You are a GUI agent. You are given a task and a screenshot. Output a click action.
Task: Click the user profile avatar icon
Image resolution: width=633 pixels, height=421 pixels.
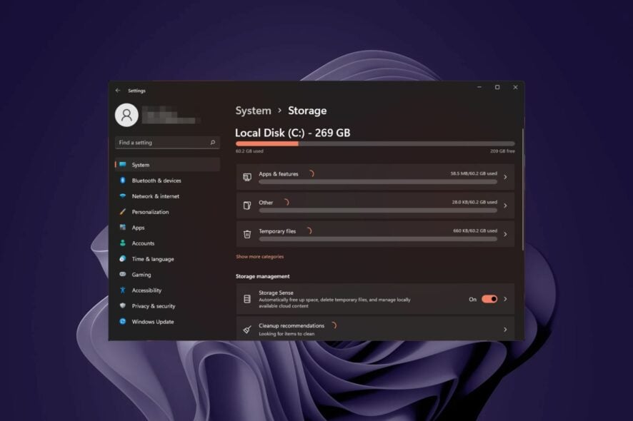click(126, 115)
